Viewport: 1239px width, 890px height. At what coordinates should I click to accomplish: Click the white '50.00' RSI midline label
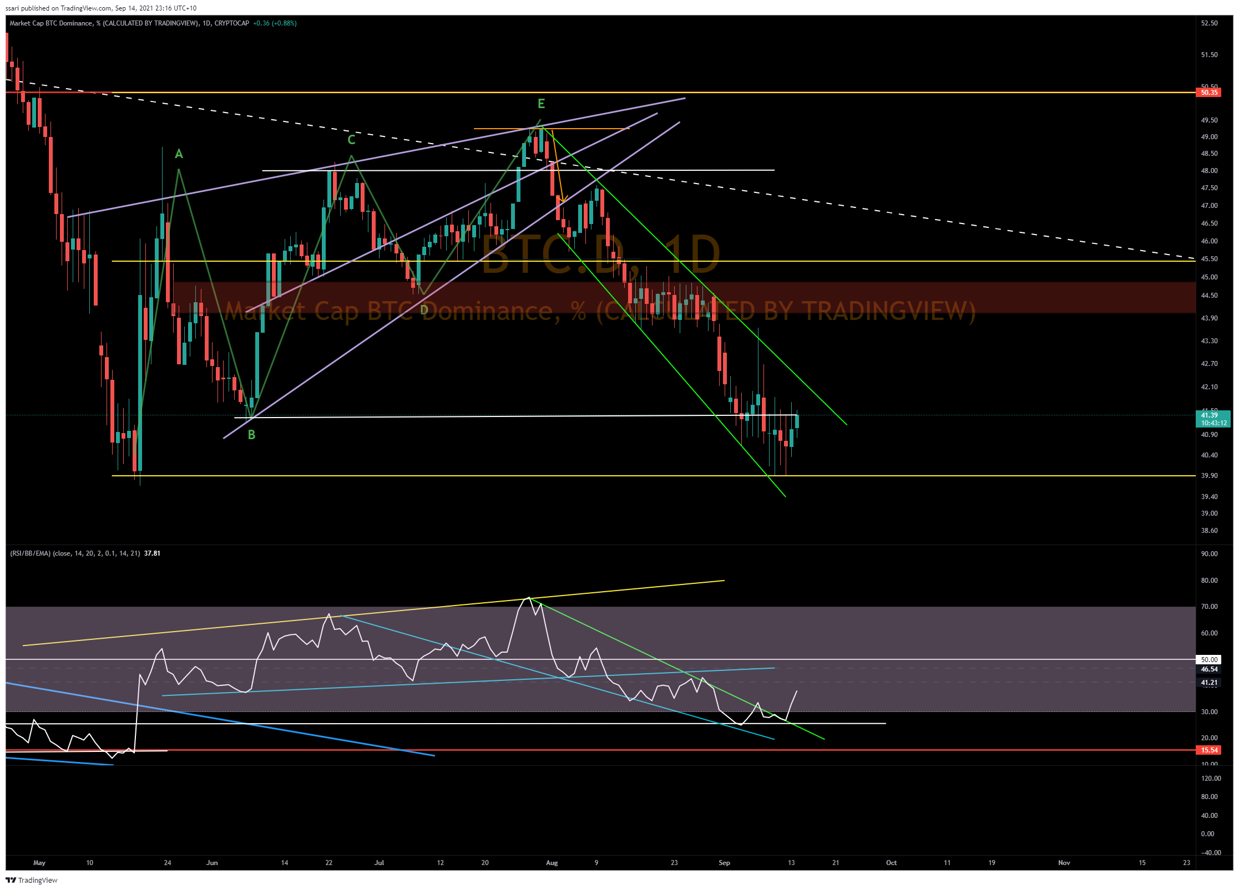pos(1210,660)
